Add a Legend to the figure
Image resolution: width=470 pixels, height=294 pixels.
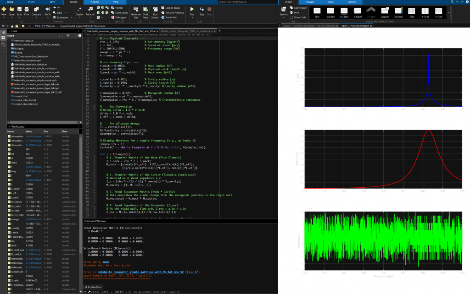point(385,12)
